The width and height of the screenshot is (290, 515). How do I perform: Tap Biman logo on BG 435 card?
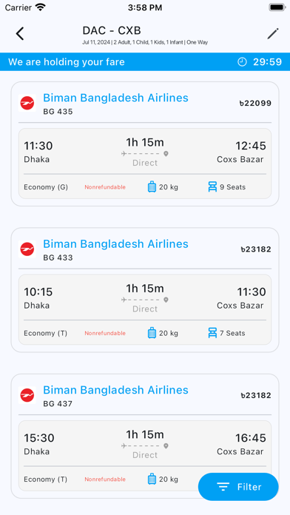point(27,103)
